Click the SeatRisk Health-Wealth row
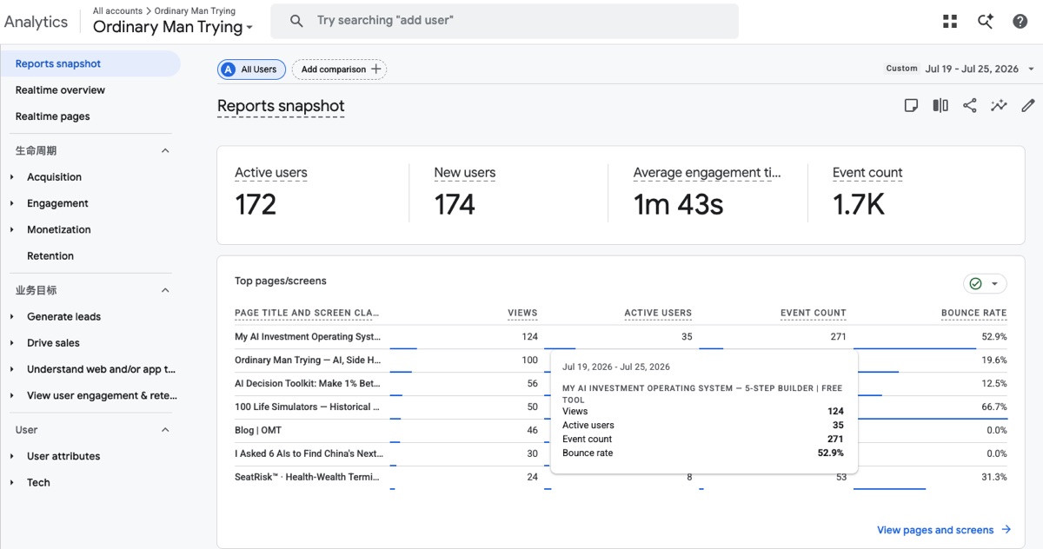 click(x=621, y=477)
